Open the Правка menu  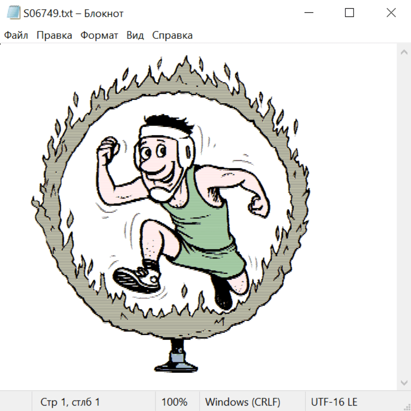click(x=54, y=36)
